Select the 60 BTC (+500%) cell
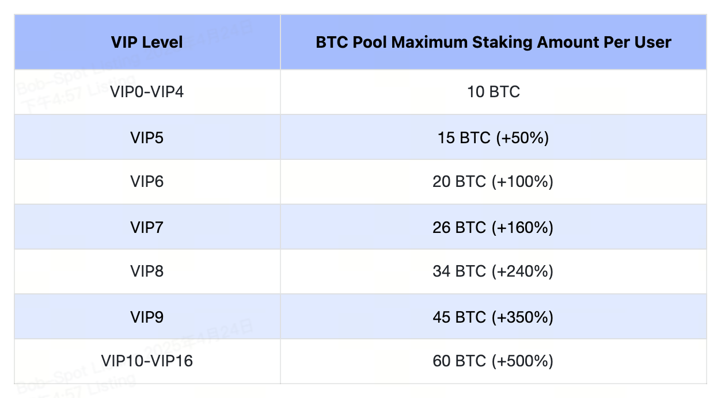721x398 pixels. coord(494,361)
